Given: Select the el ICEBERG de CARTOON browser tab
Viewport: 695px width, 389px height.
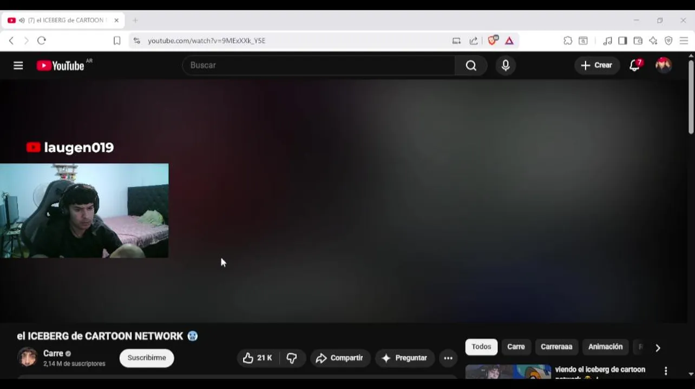Looking at the screenshot, I should point(63,21).
